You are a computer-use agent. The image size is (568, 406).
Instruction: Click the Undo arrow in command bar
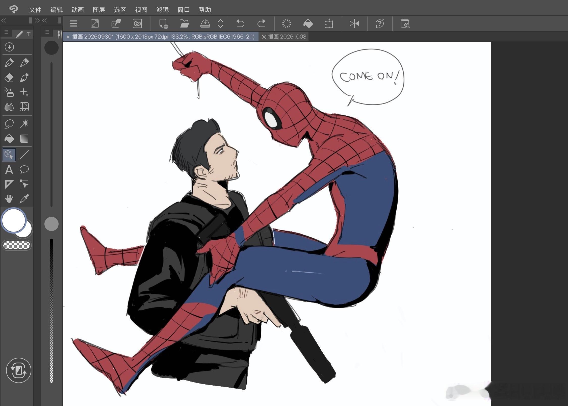[x=240, y=23]
